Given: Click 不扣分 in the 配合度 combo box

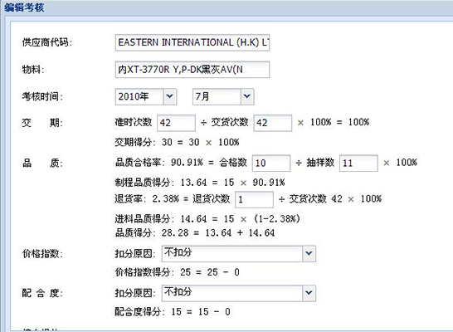Looking at the screenshot, I should coord(178,292).
